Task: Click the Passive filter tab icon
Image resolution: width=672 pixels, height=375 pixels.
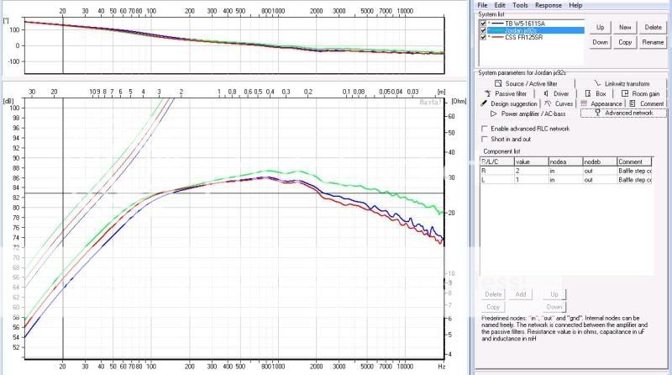Action: pos(486,93)
